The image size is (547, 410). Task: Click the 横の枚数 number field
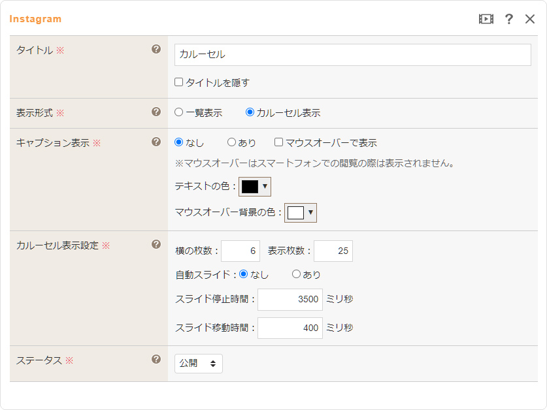click(x=240, y=251)
